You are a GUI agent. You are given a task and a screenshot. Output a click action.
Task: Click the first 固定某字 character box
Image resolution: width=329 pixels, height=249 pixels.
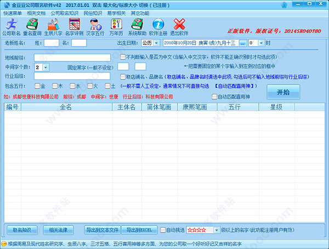pos(123,66)
